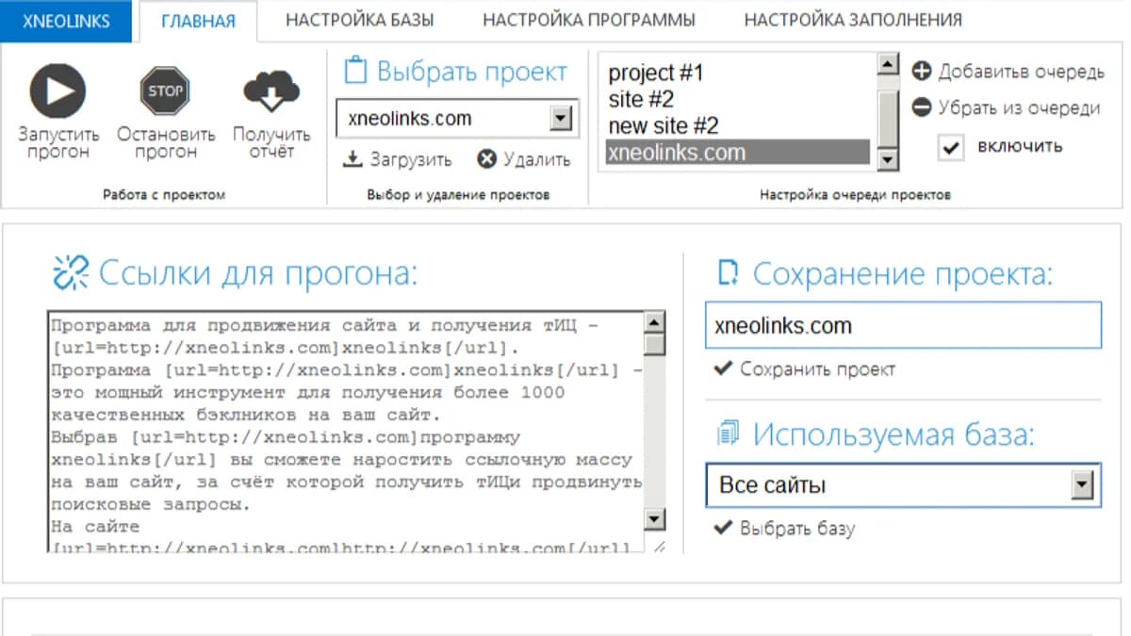Click inside the Ссылки для прогона text area
Screen dimensions: 1131x636
pos(345,432)
